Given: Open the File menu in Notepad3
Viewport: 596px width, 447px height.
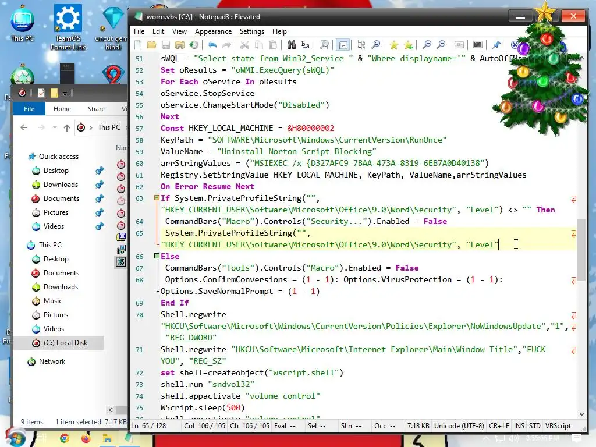Looking at the screenshot, I should 139,31.
